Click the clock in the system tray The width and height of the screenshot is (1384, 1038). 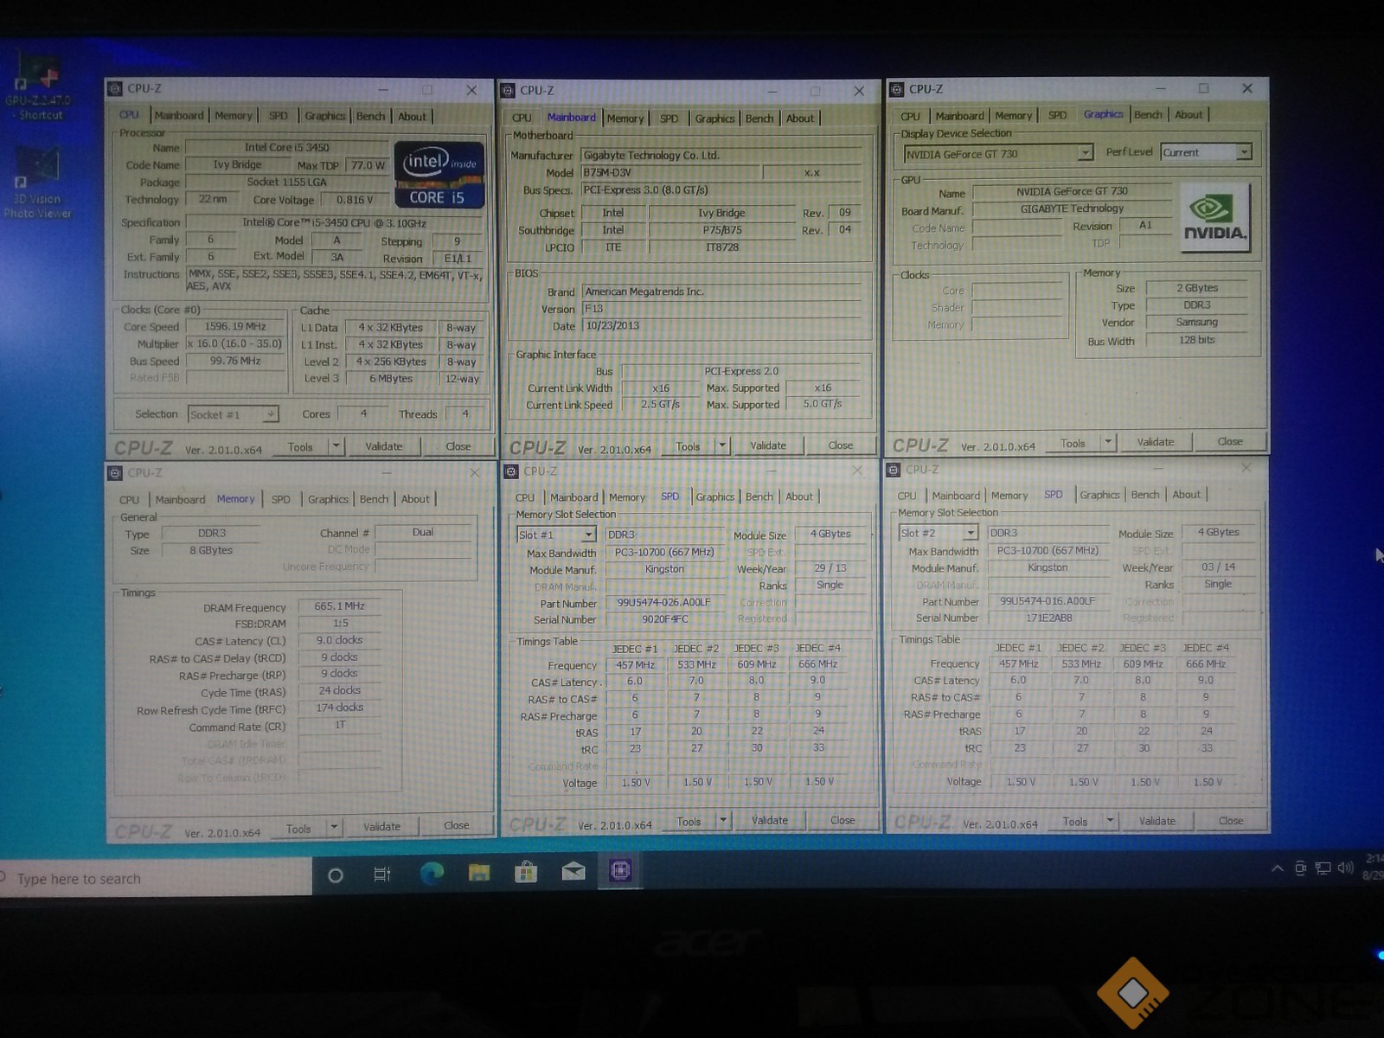click(1373, 867)
